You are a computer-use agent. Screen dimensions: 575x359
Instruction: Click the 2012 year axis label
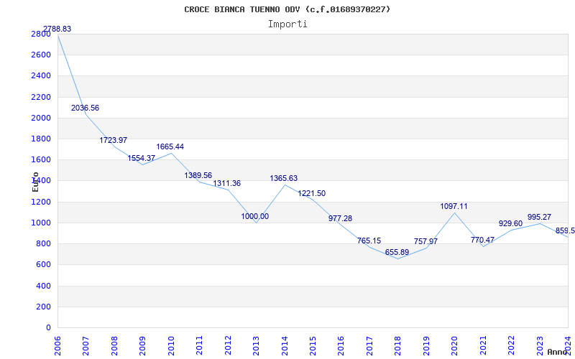pyautogui.click(x=228, y=345)
